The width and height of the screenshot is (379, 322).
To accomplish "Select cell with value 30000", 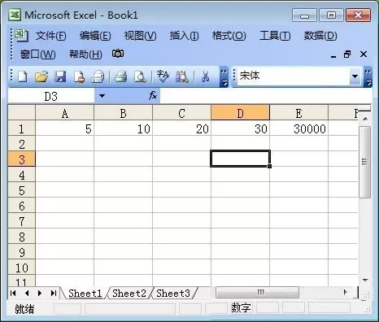I will click(299, 128).
